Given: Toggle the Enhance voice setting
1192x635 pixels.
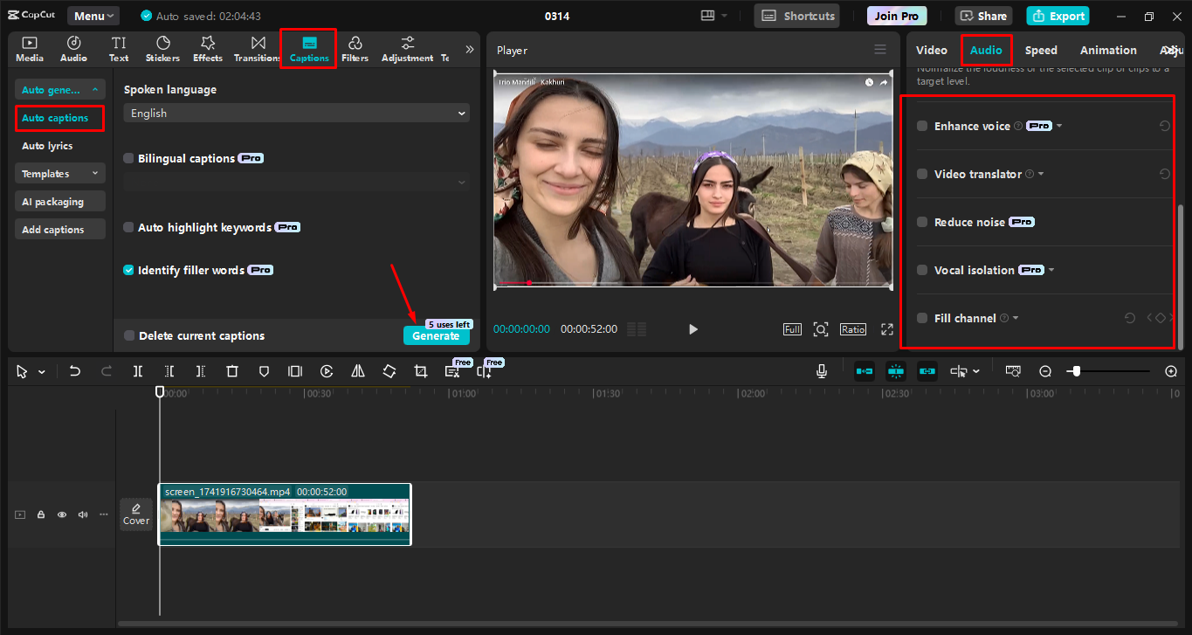Looking at the screenshot, I should click(921, 126).
